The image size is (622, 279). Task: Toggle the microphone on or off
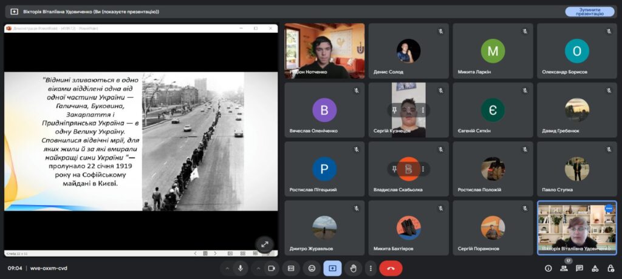point(241,267)
